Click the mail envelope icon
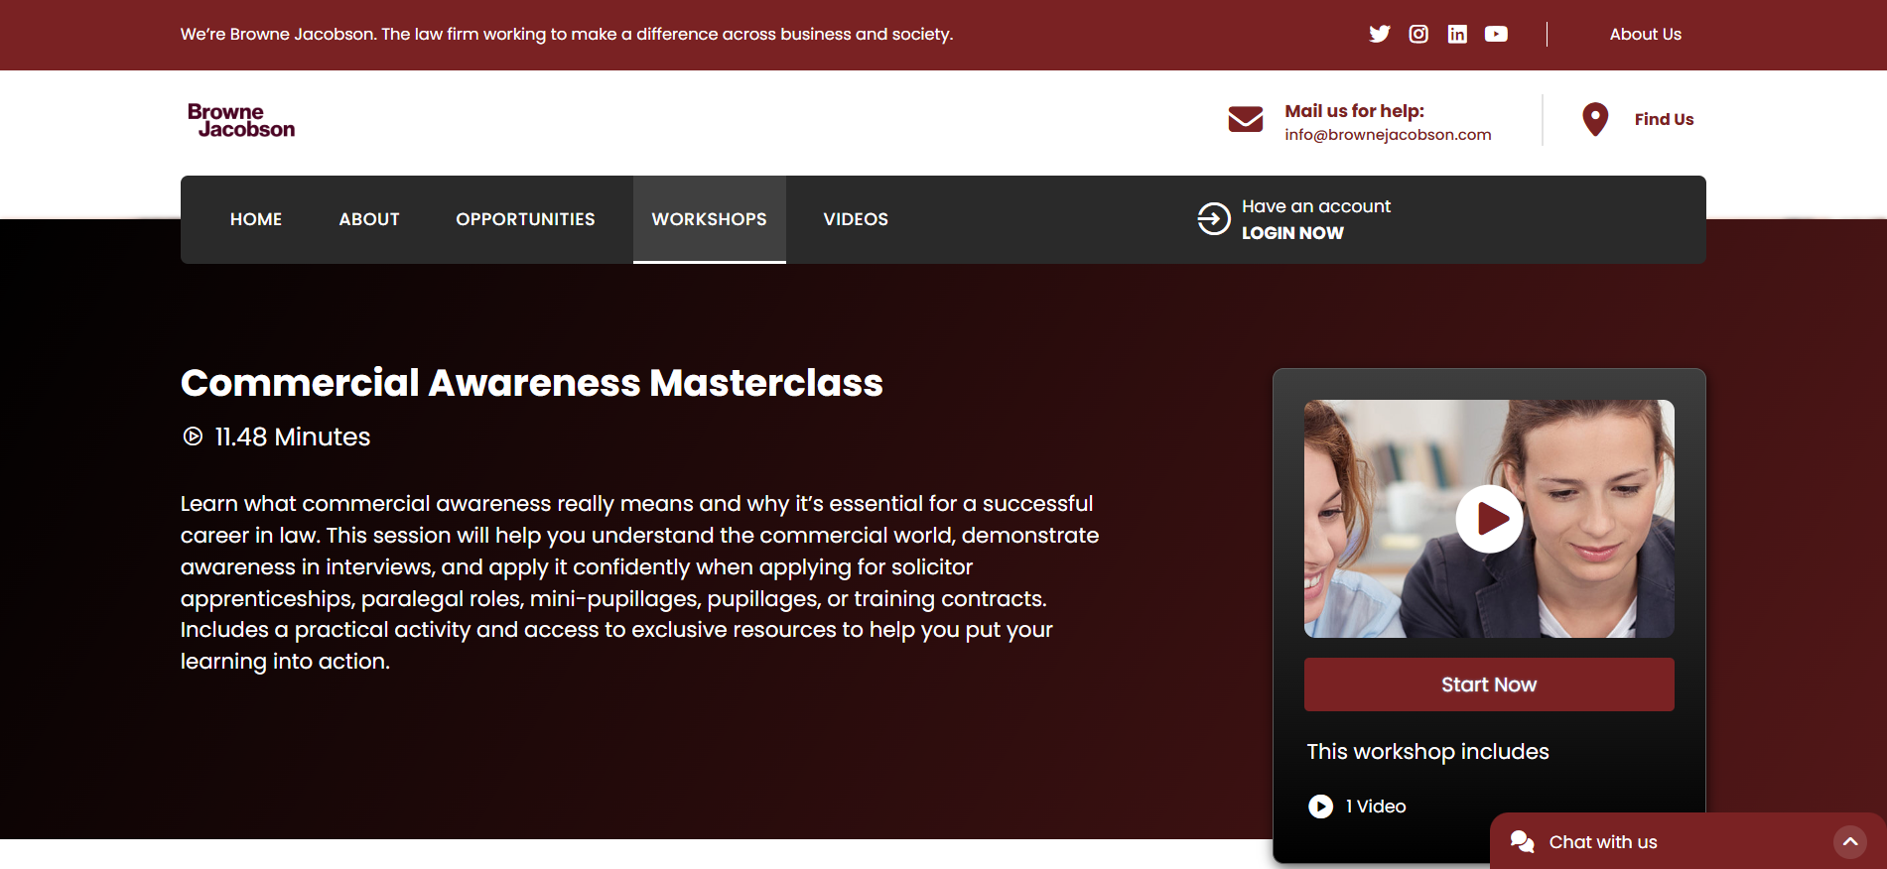This screenshot has height=869, width=1887. click(x=1246, y=119)
